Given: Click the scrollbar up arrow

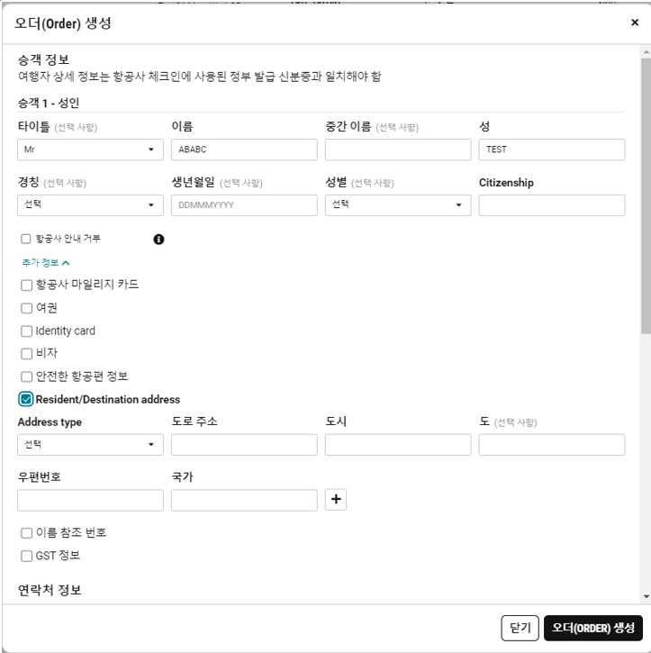Looking at the screenshot, I should tap(646, 52).
